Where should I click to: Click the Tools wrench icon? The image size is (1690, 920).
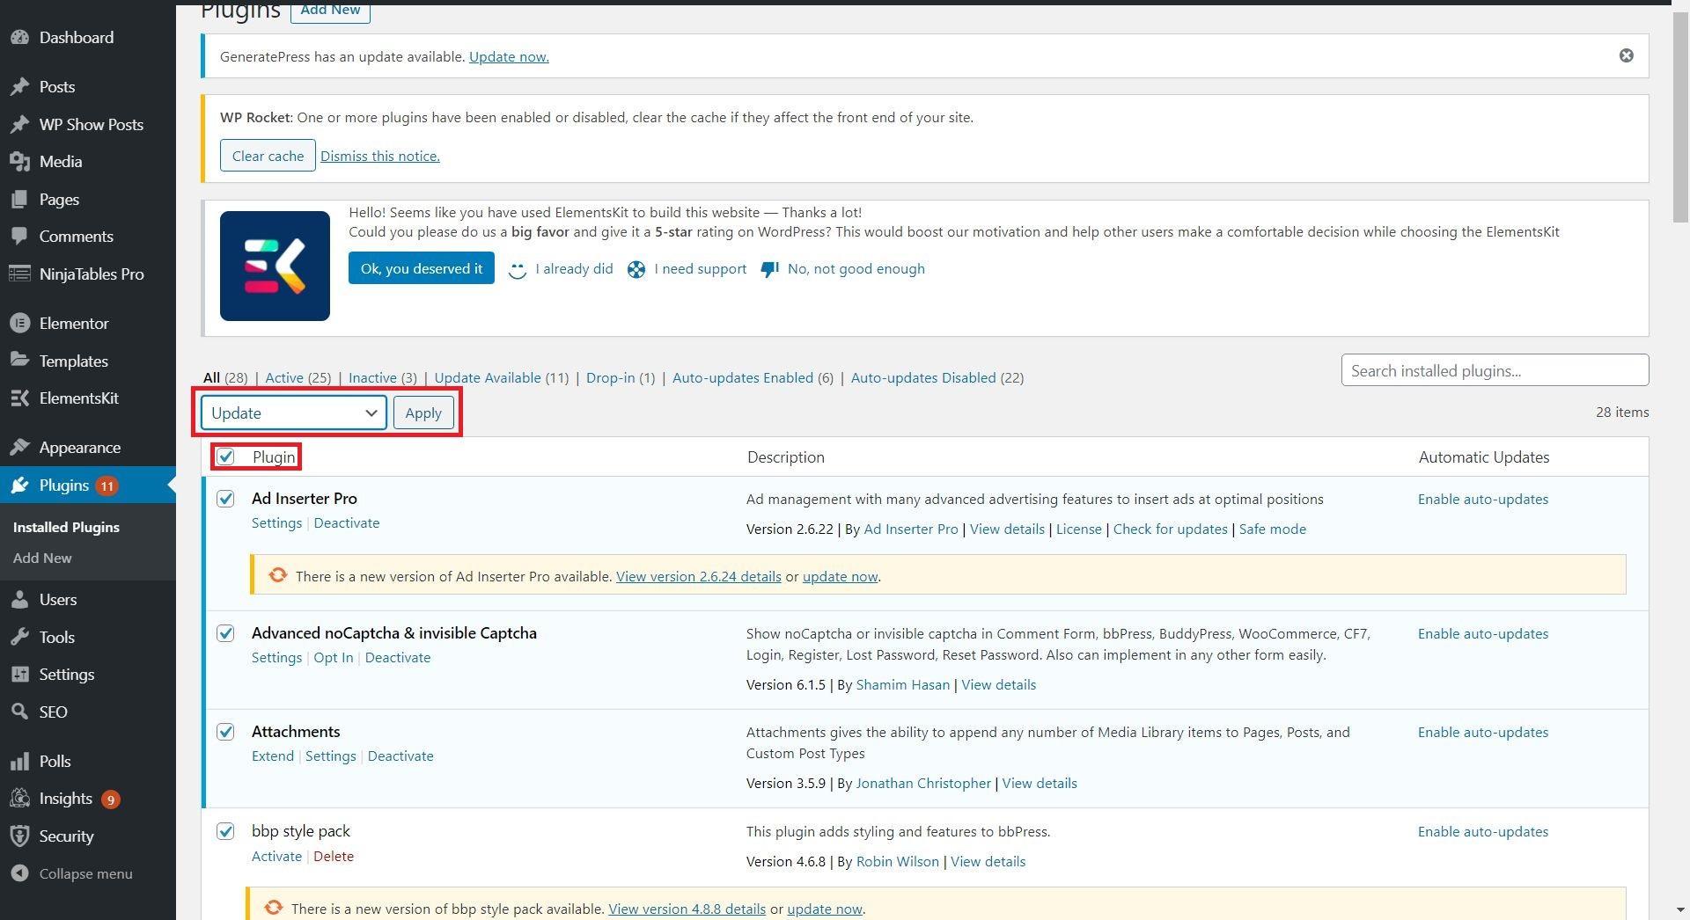(19, 638)
